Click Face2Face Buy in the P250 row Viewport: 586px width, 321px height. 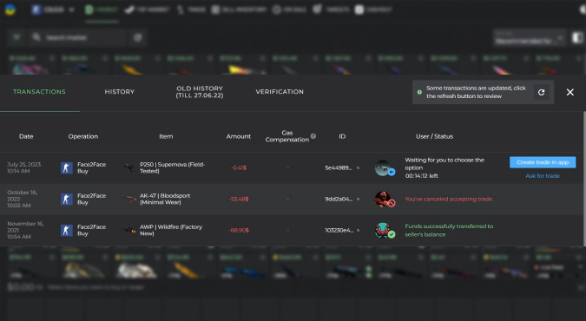coord(91,167)
